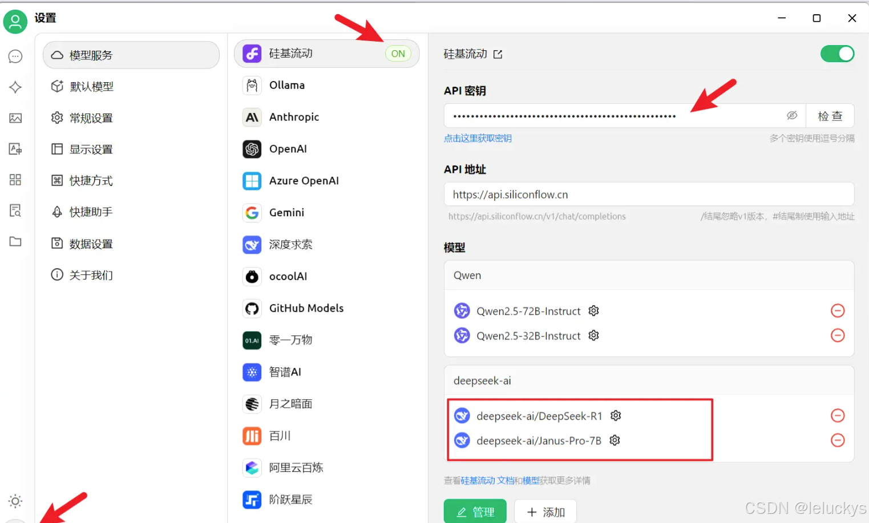869x523 pixels.
Task: Open settings gear for Qwen2.5-32B-Instruct
Action: (x=594, y=335)
